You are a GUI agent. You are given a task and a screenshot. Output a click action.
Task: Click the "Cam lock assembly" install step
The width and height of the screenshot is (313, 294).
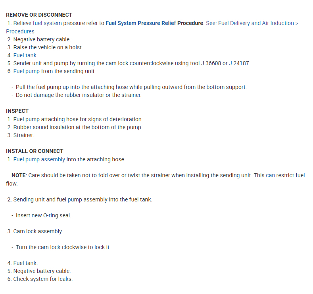click(x=38, y=231)
